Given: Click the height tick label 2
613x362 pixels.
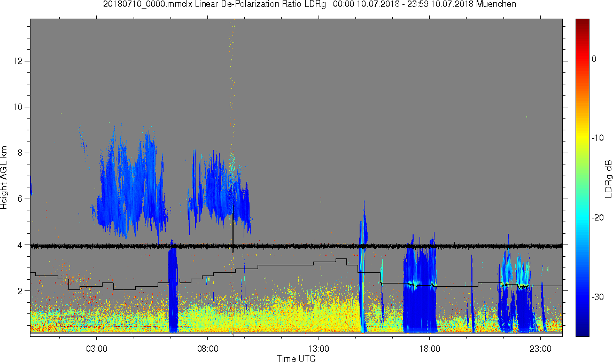Looking at the screenshot, I should pos(20,291).
